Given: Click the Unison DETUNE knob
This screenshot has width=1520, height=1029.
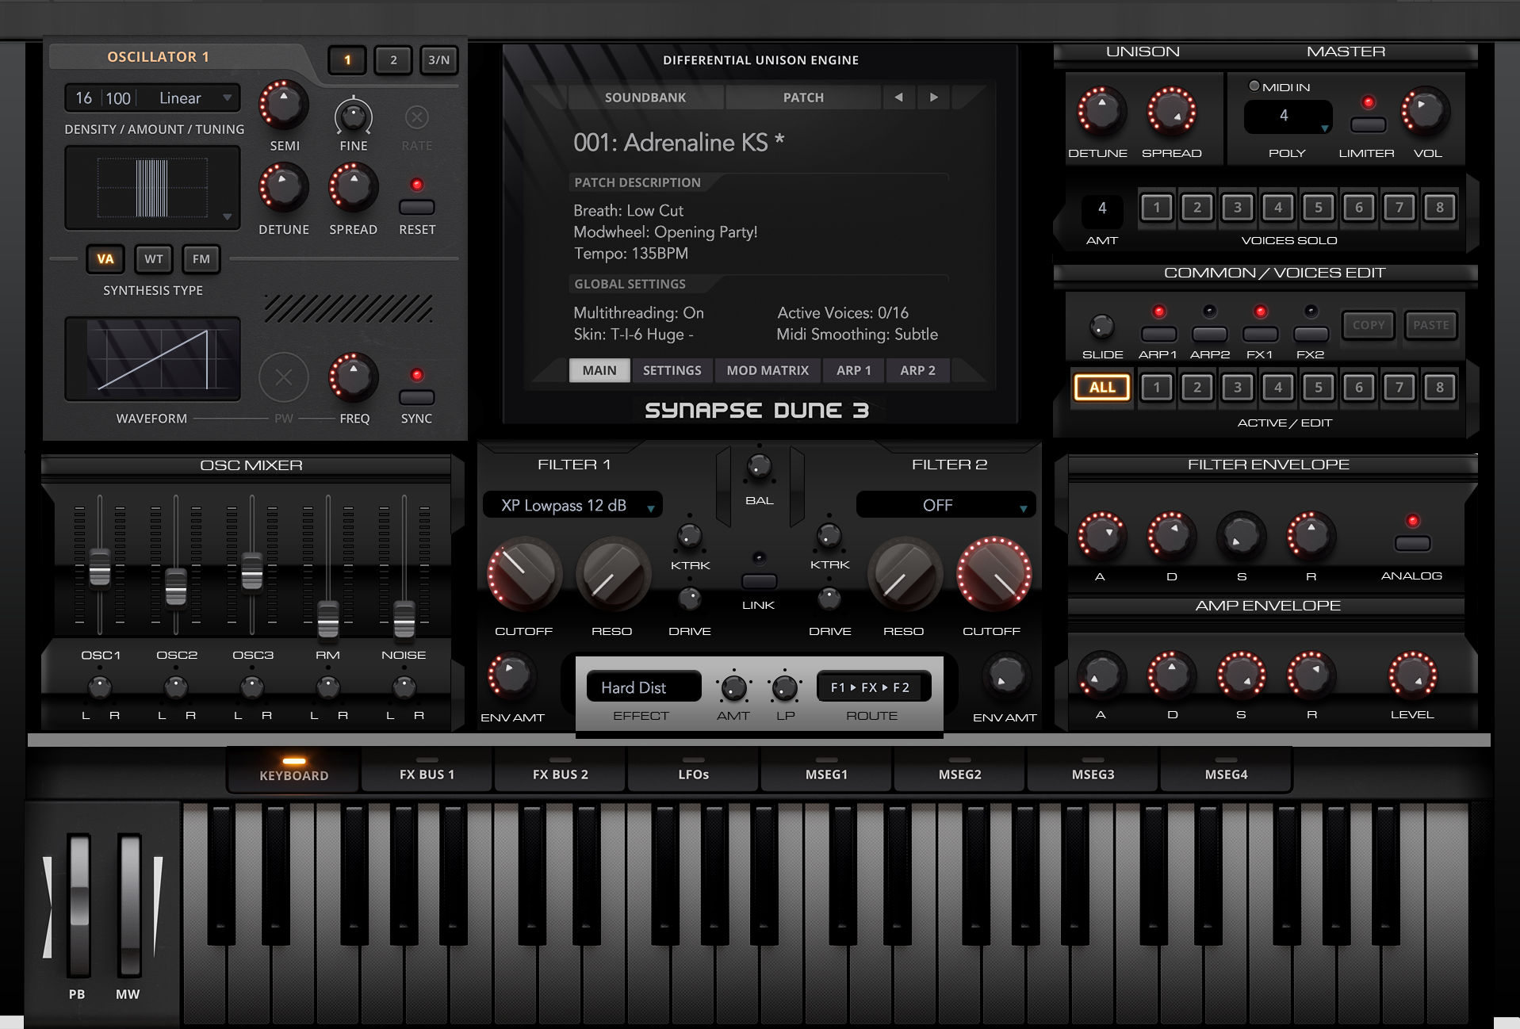Looking at the screenshot, I should (x=1101, y=111).
